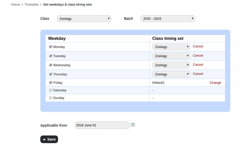This screenshot has width=242, height=153.
Task: Toggle the Thursday checkbox
Action: [51, 74]
